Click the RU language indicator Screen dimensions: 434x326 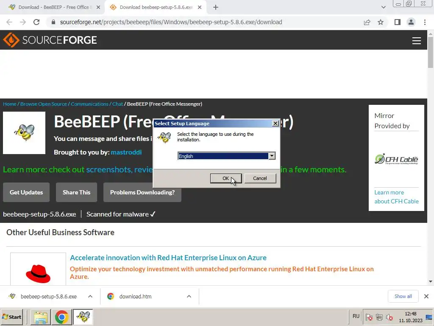[x=356, y=316]
